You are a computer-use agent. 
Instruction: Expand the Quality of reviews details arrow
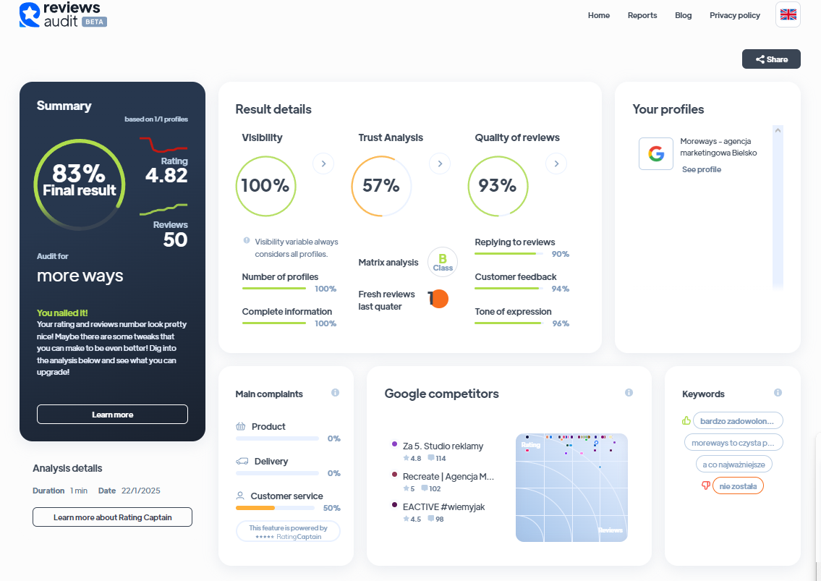click(x=556, y=164)
